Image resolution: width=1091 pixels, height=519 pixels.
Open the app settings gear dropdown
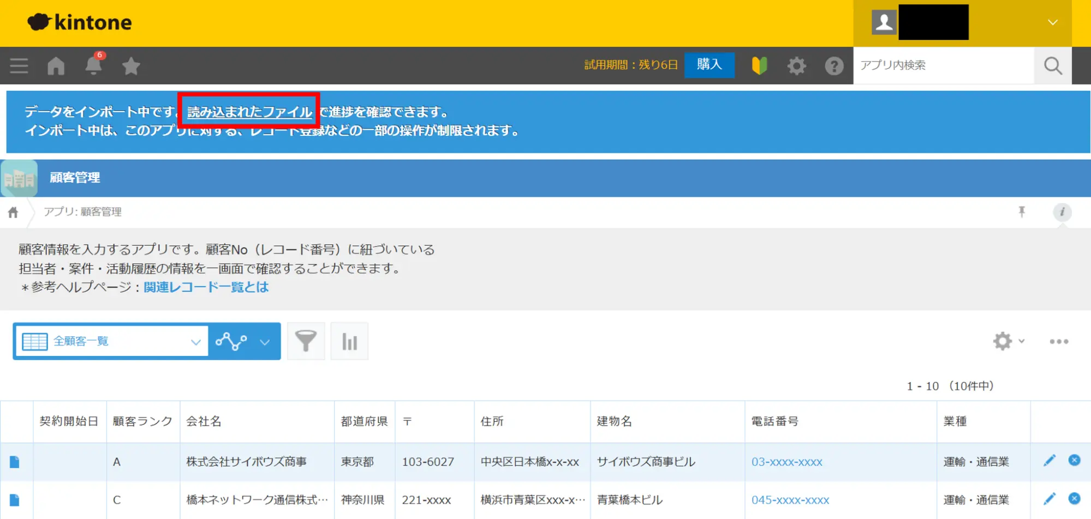1007,342
